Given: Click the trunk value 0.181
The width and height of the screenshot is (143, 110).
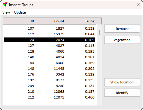Looking at the screenshot, I should 90,57.
